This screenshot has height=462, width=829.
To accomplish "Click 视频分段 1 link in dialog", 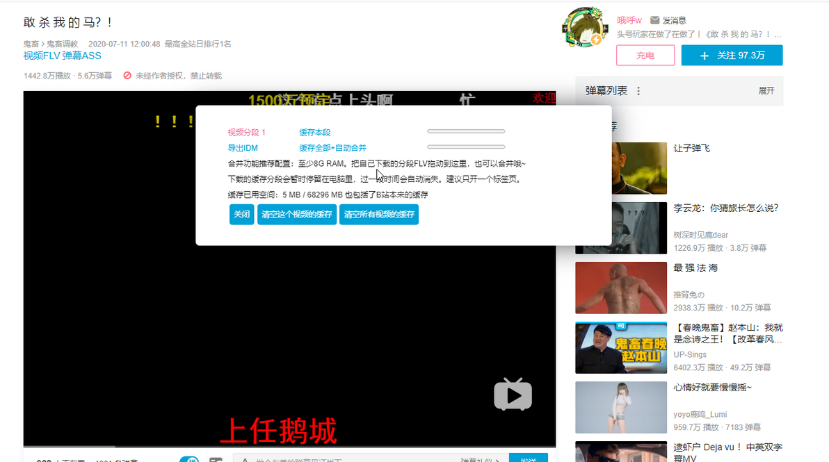I will tap(246, 133).
